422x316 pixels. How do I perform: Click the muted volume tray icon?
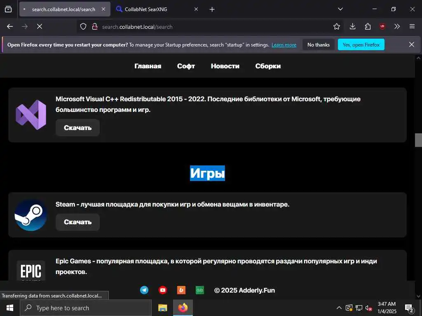click(x=369, y=308)
